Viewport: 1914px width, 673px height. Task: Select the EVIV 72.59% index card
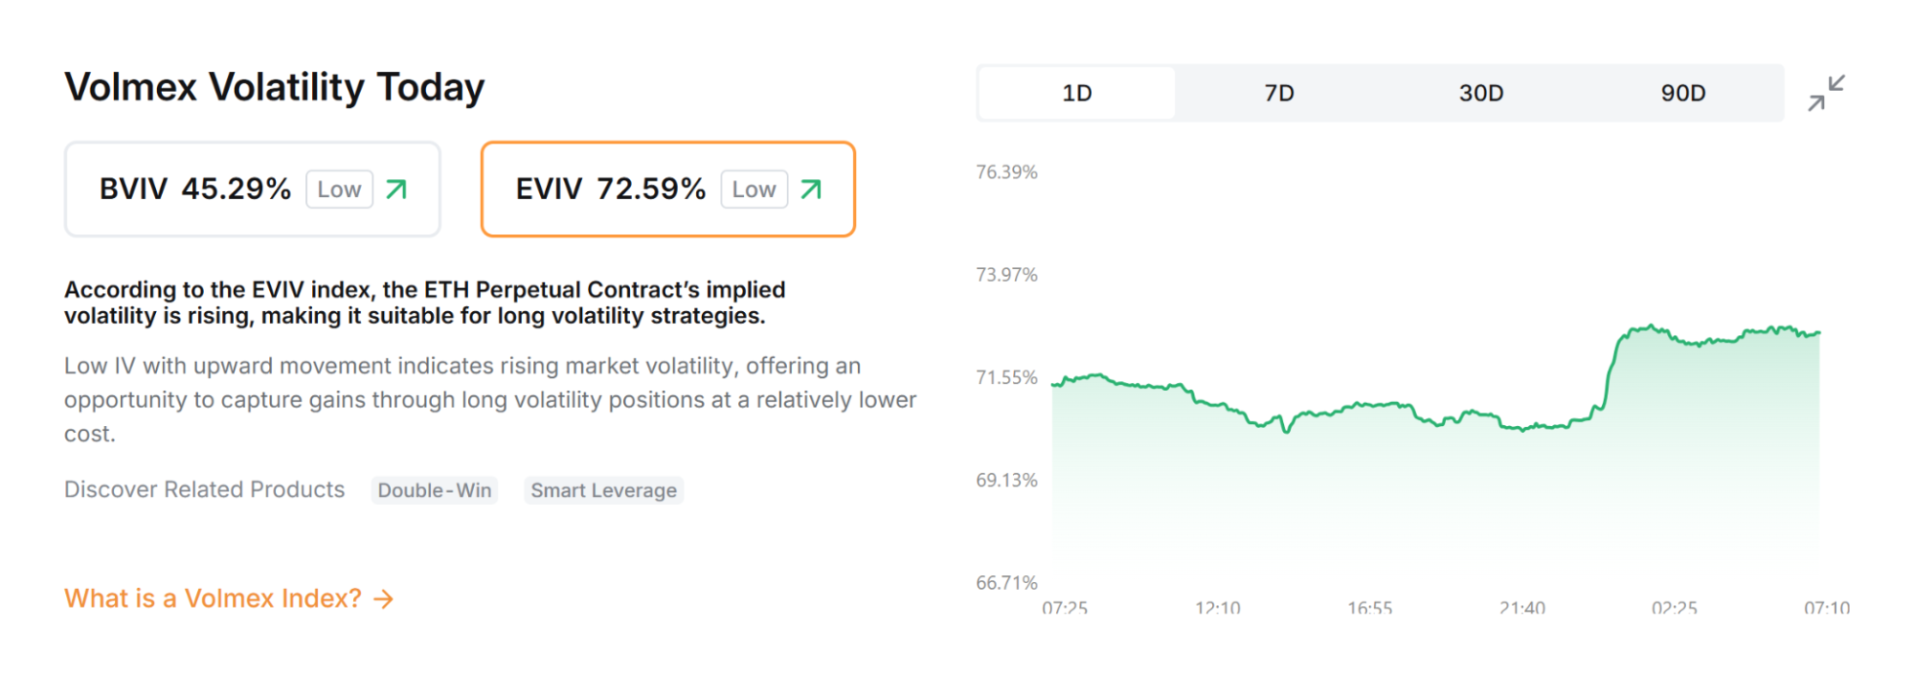tap(610, 189)
